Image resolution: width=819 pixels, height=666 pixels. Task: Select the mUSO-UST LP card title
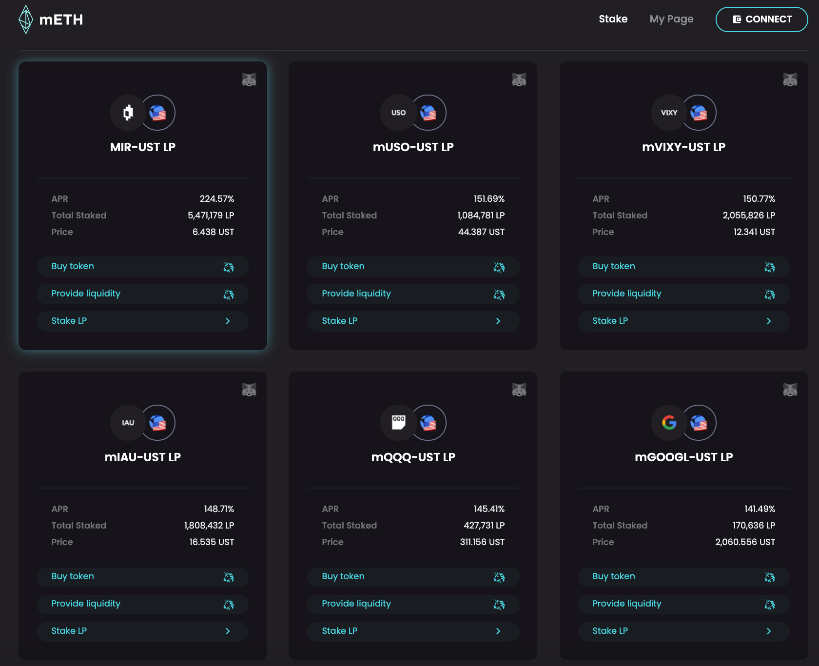pyautogui.click(x=413, y=147)
